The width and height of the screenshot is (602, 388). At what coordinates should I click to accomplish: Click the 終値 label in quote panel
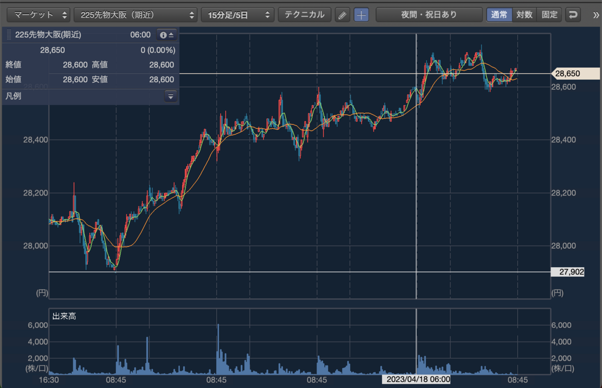pyautogui.click(x=14, y=65)
